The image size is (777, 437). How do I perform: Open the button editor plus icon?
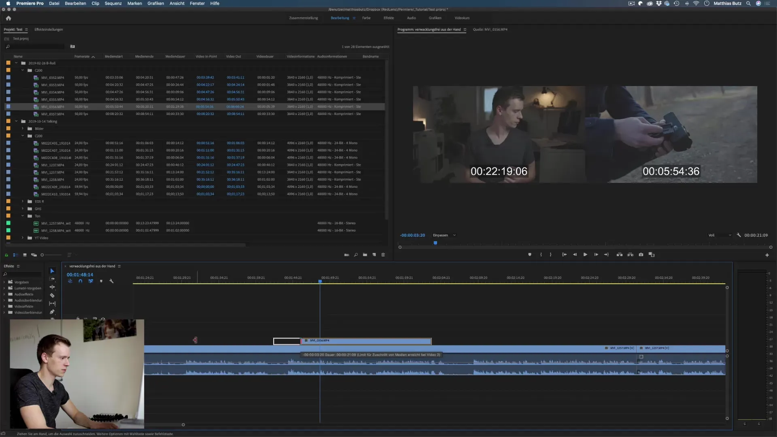pyautogui.click(x=767, y=255)
